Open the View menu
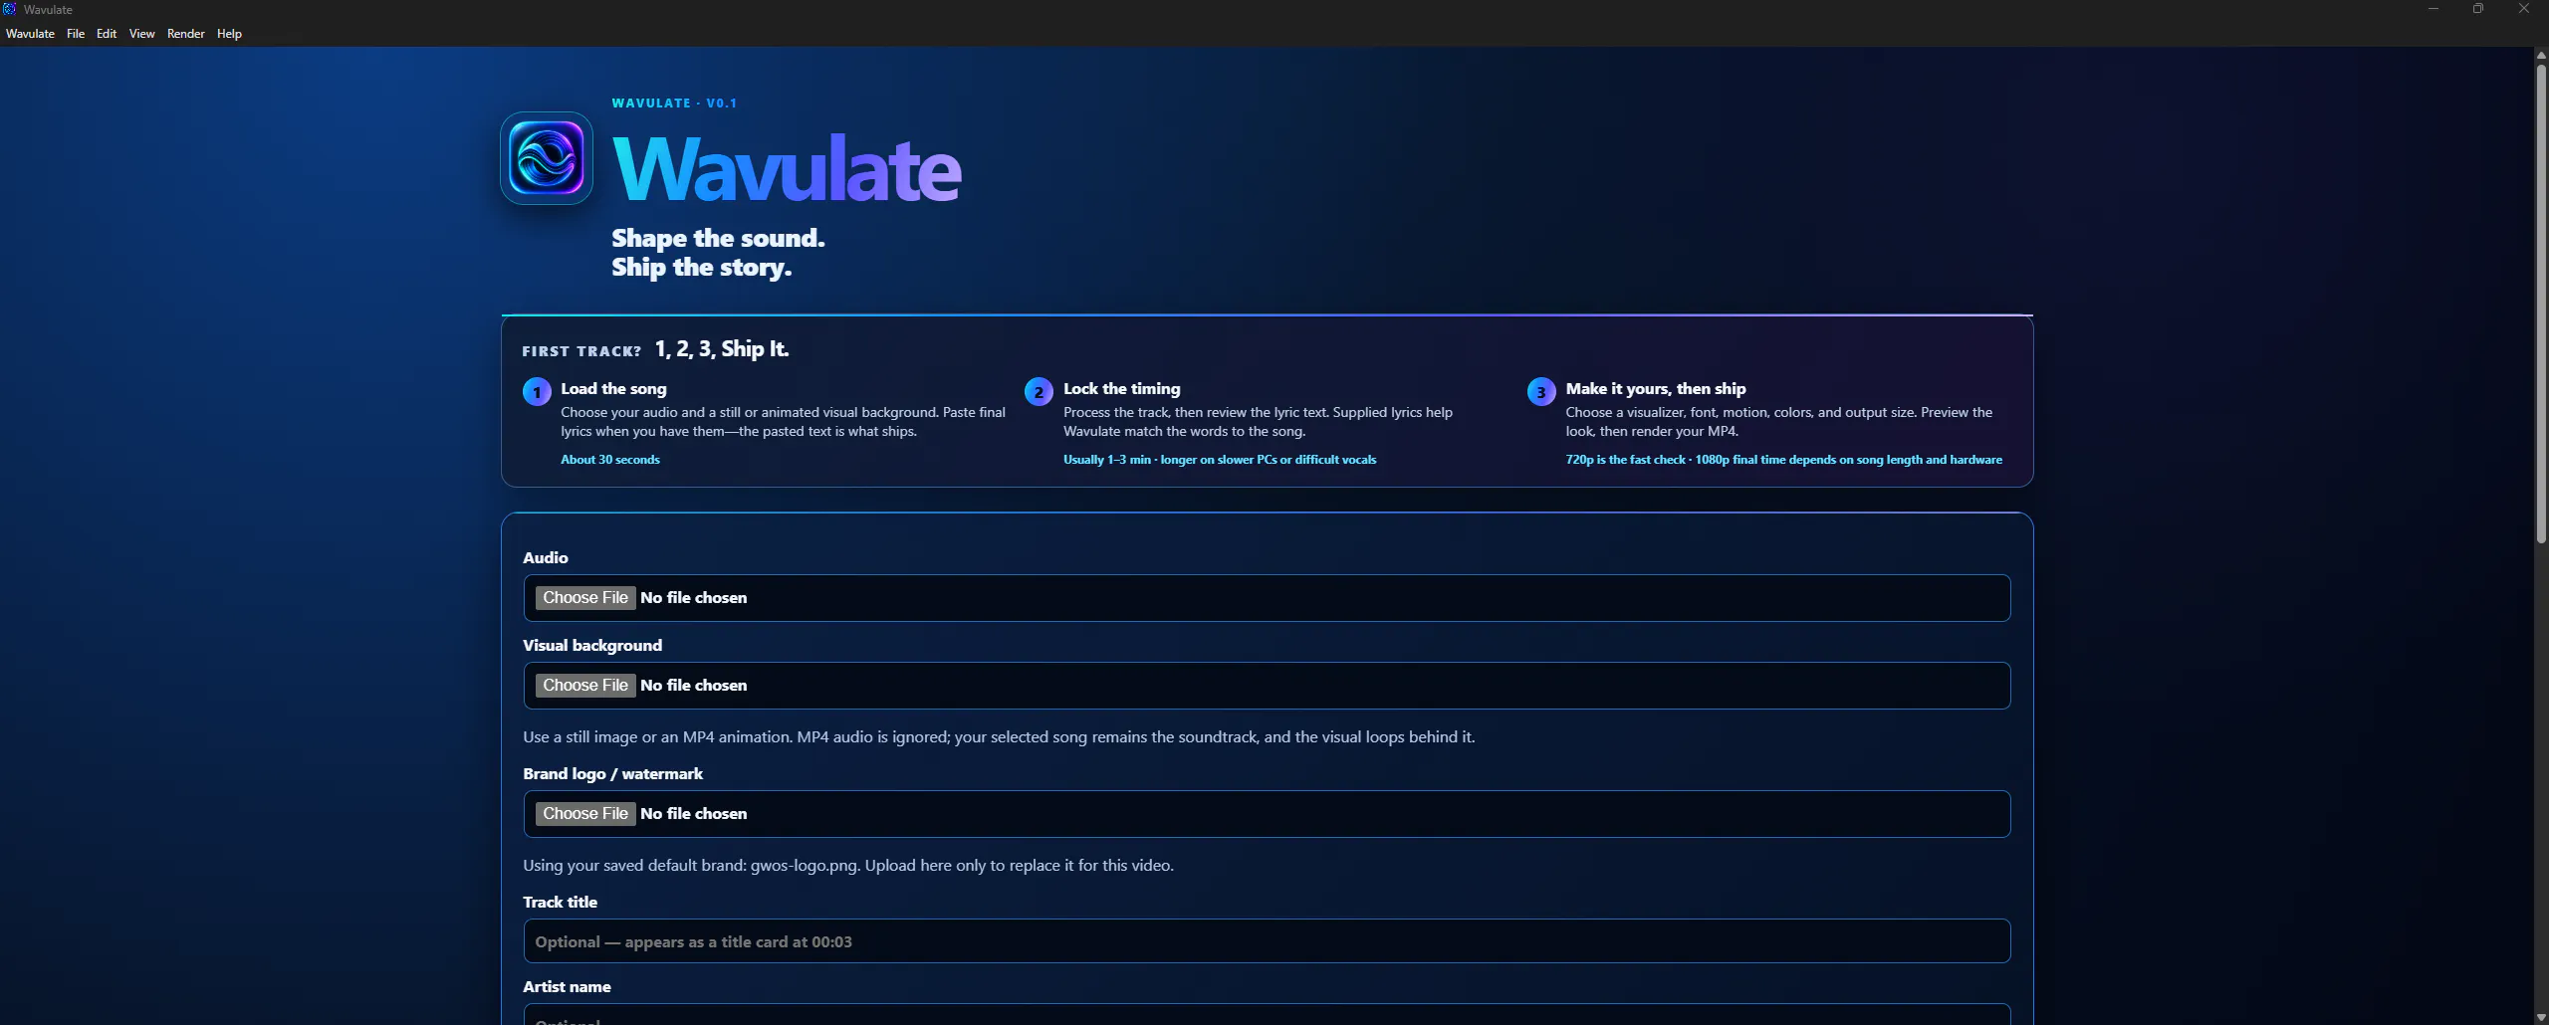 (142, 34)
